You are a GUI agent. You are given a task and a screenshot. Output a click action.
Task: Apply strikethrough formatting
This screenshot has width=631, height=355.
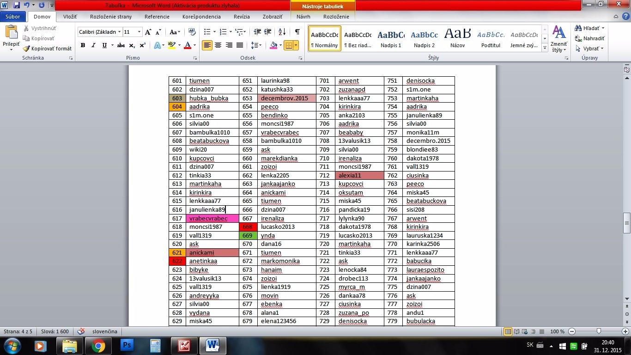121,45
